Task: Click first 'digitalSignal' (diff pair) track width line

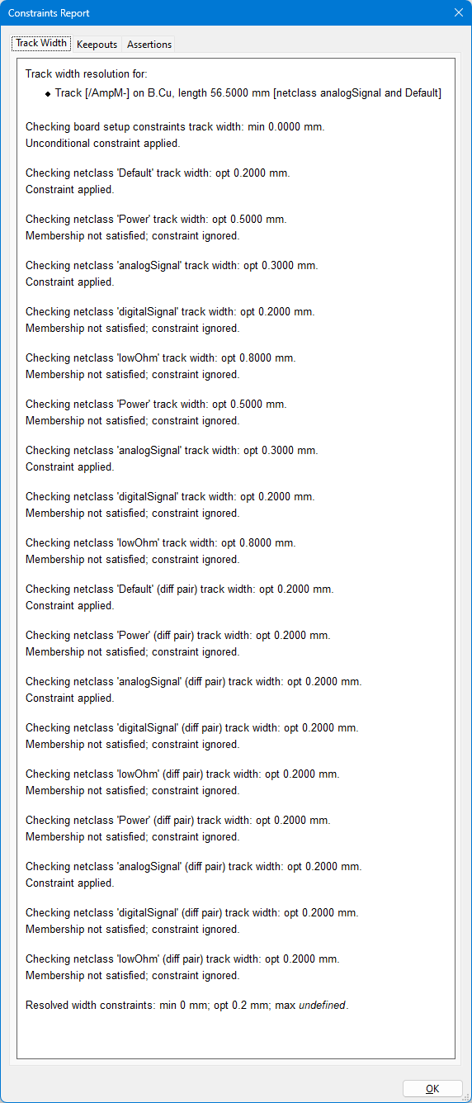Action: (x=192, y=728)
